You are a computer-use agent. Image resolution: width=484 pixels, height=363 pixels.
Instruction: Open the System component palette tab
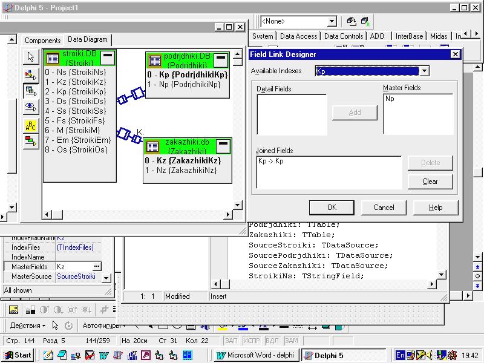[263, 36]
